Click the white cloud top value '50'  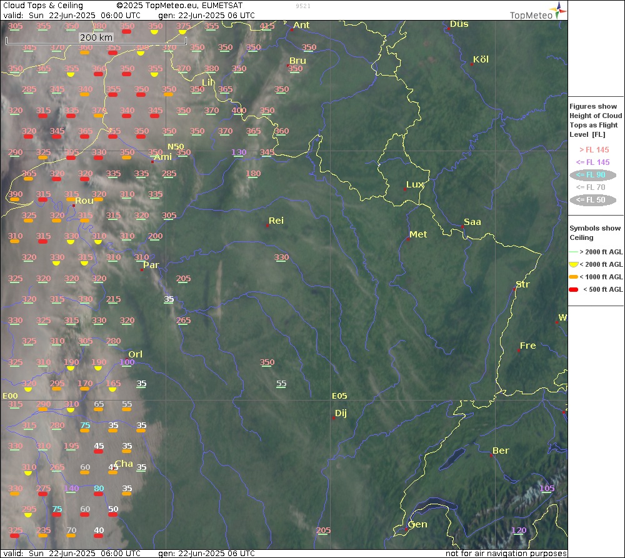tap(113, 509)
